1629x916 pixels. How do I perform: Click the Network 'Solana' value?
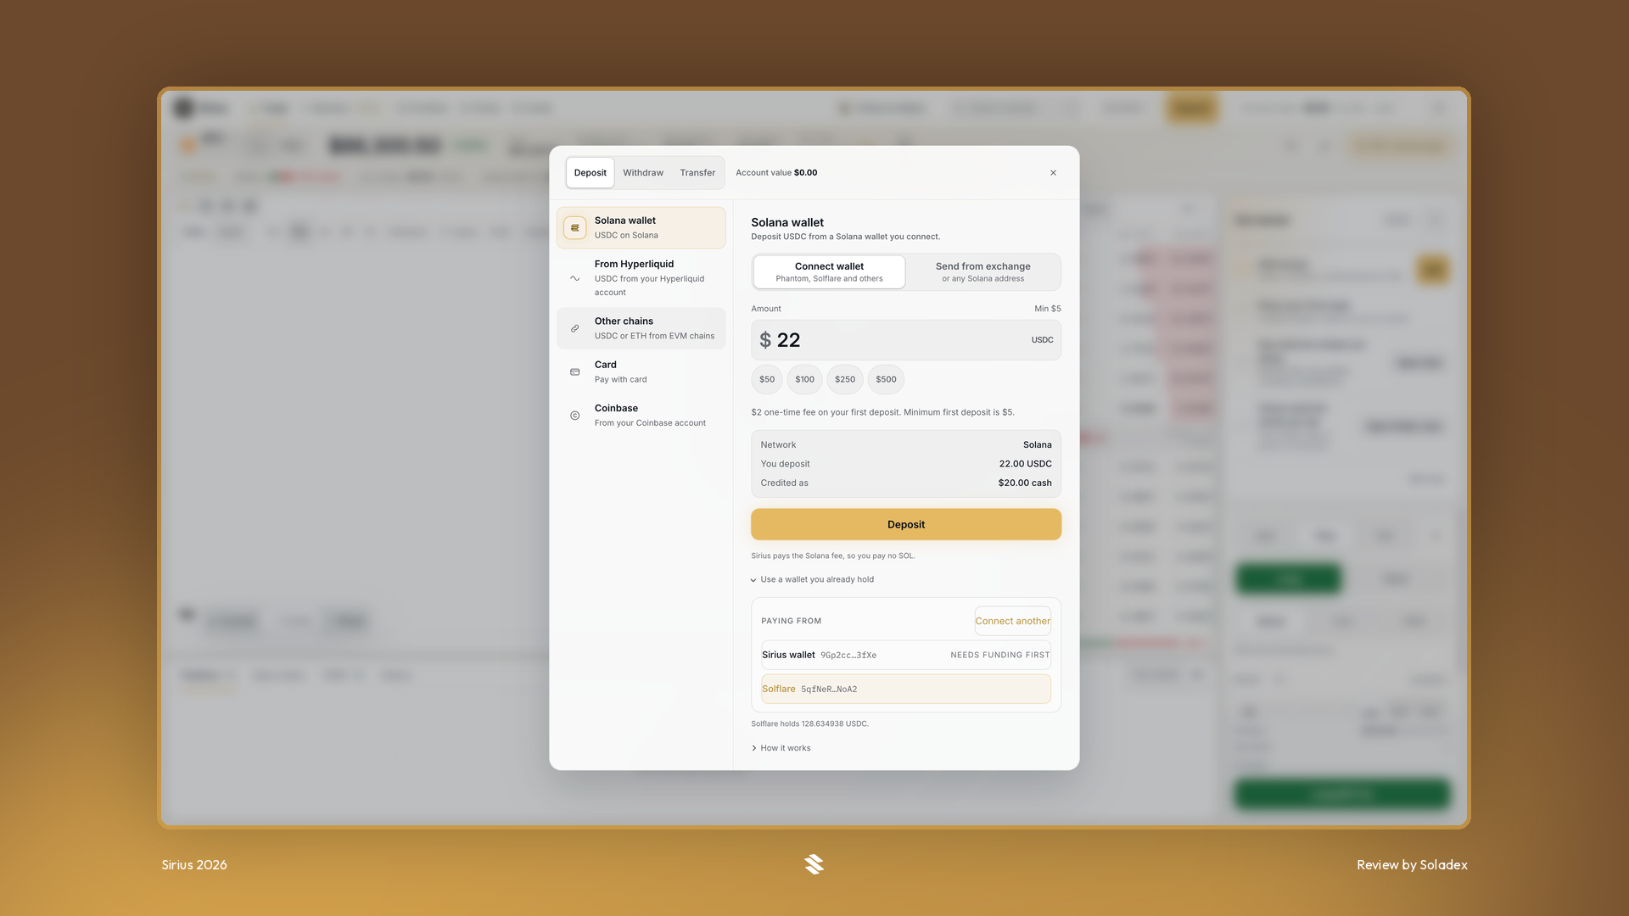1037,444
